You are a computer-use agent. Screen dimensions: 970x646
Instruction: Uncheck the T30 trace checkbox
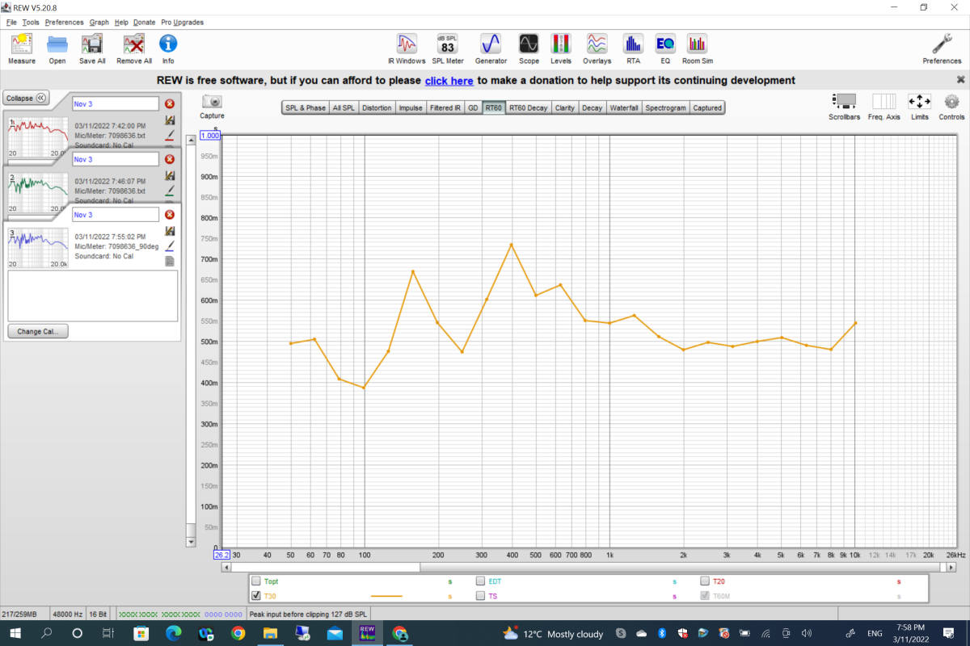(256, 596)
